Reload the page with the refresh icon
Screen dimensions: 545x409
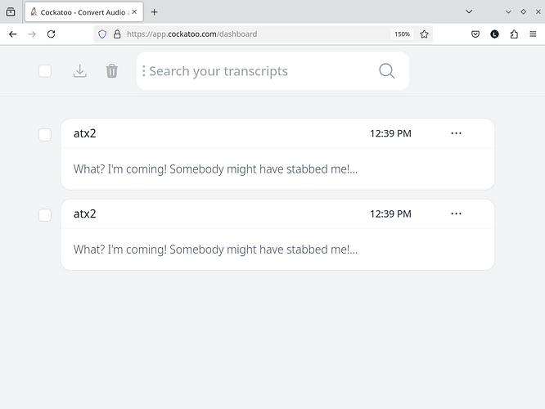pyautogui.click(x=52, y=34)
